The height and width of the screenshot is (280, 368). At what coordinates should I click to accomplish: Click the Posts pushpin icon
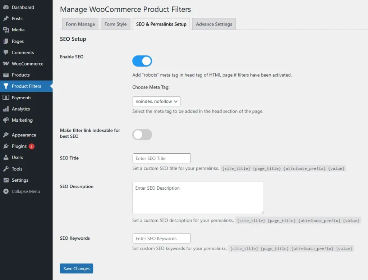6,19
